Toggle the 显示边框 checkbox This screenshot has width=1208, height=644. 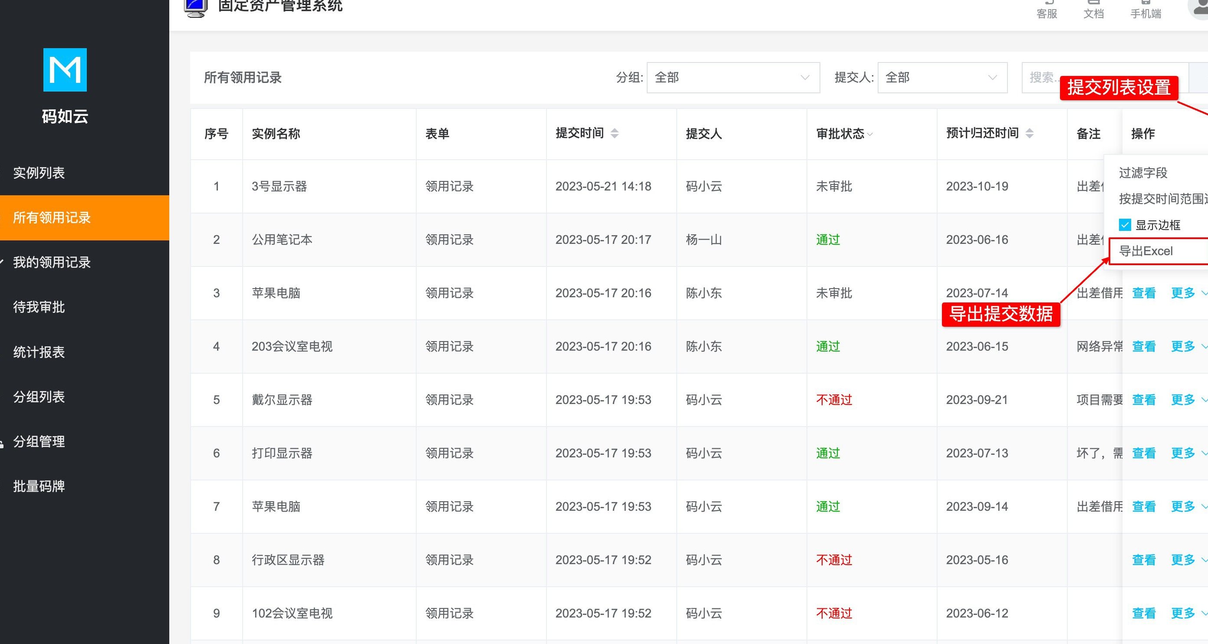[x=1125, y=225]
